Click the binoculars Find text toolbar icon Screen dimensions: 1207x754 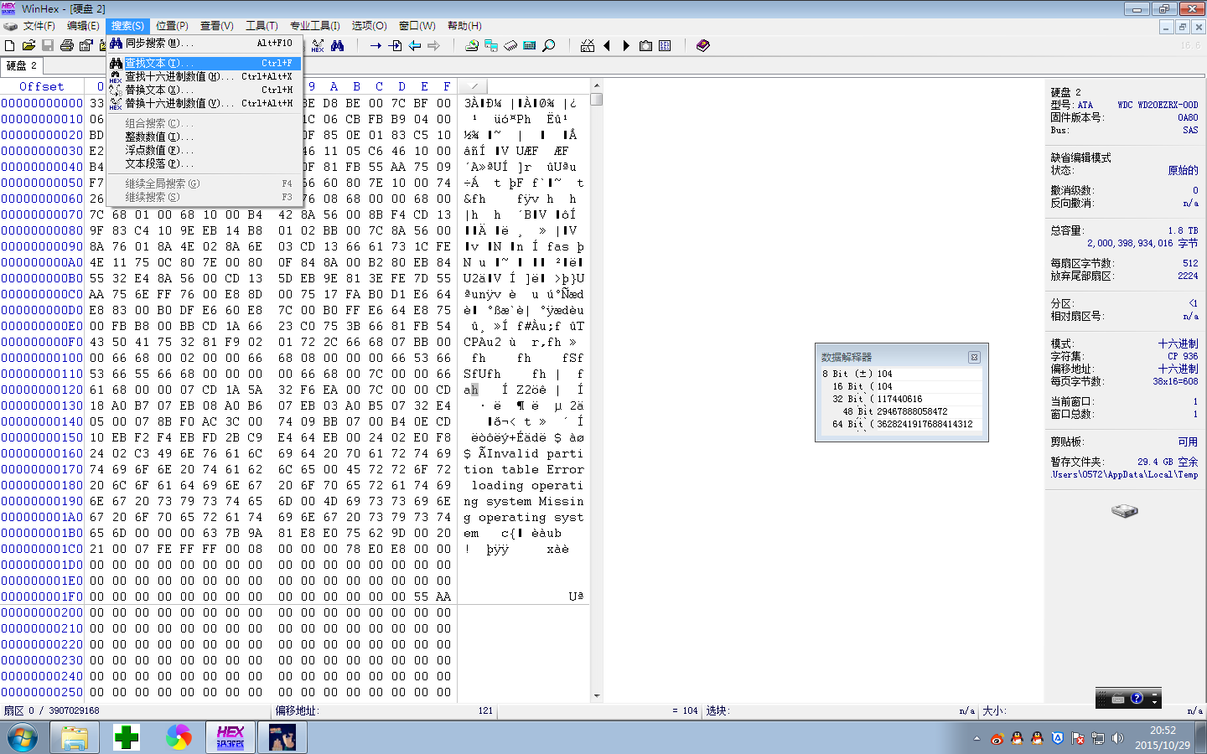click(337, 45)
